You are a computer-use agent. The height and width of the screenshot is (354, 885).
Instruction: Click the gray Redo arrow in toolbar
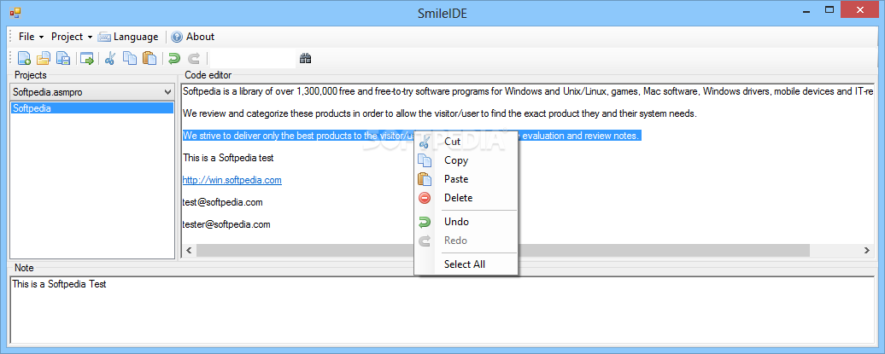pos(194,58)
